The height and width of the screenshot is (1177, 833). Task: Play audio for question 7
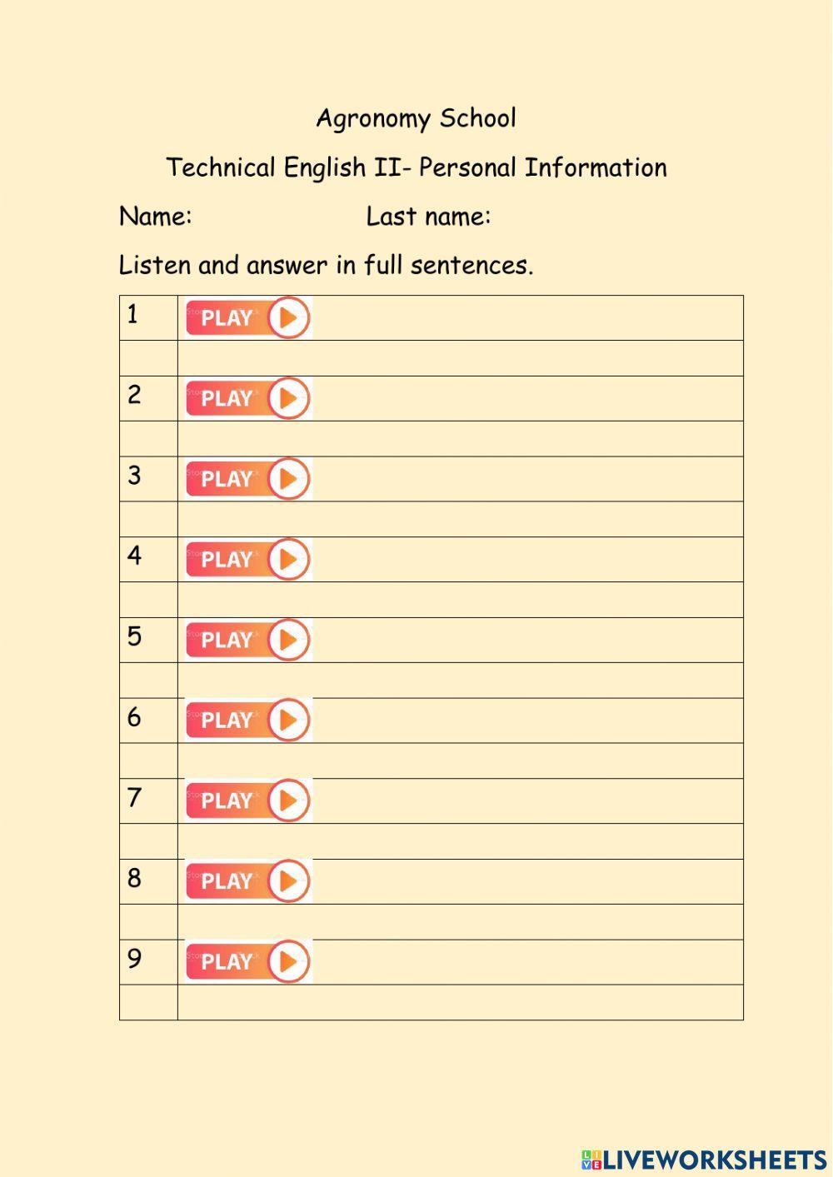pyautogui.click(x=247, y=800)
